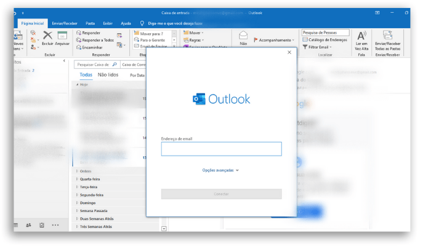Expand the quick steps gallery more arrow
This screenshot has height=246, width=431.
pyautogui.click(x=174, y=46)
